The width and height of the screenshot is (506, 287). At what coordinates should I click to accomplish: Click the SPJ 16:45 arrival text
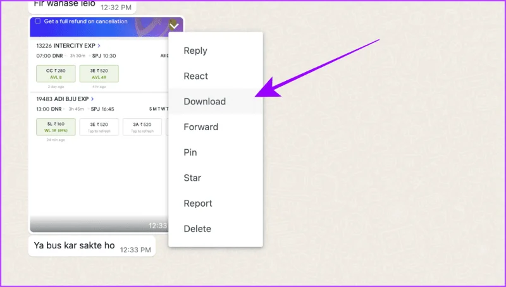pyautogui.click(x=102, y=109)
